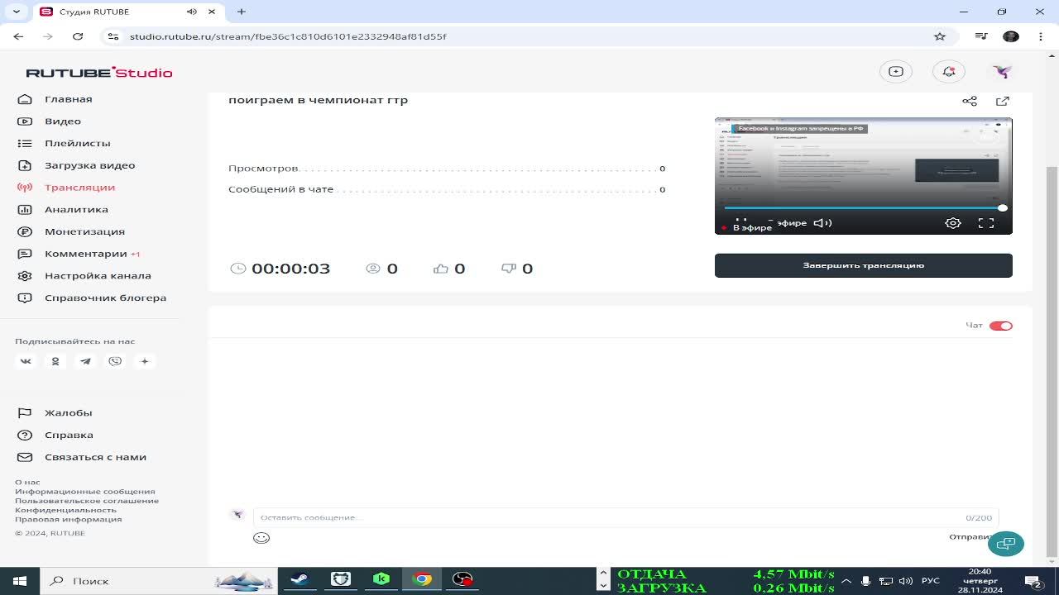Open stream in new window icon
Viewport: 1059px width, 595px height.
(1003, 101)
